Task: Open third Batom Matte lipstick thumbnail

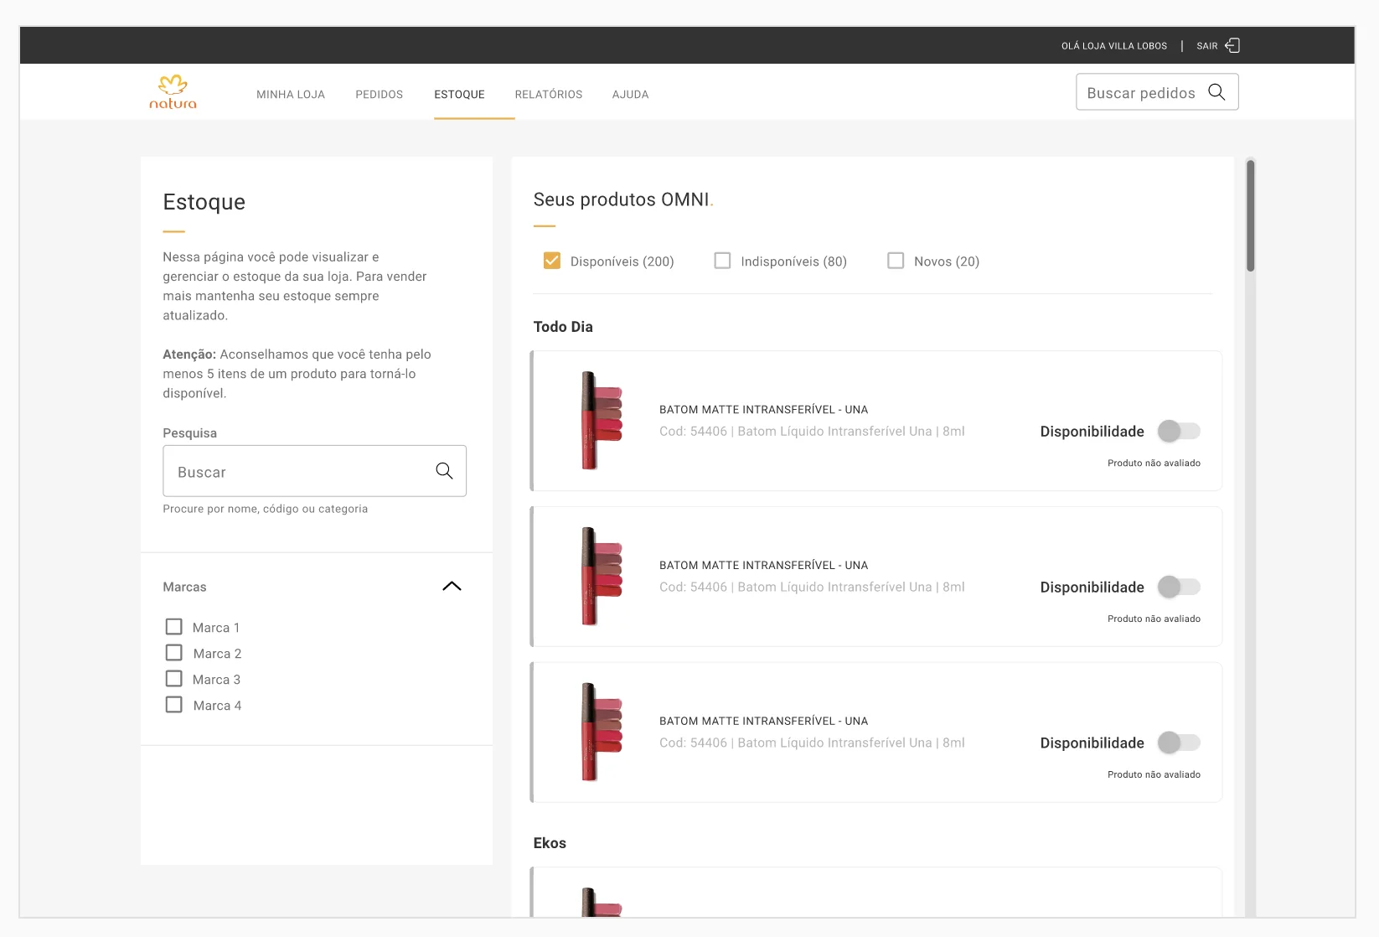Action: pyautogui.click(x=602, y=732)
